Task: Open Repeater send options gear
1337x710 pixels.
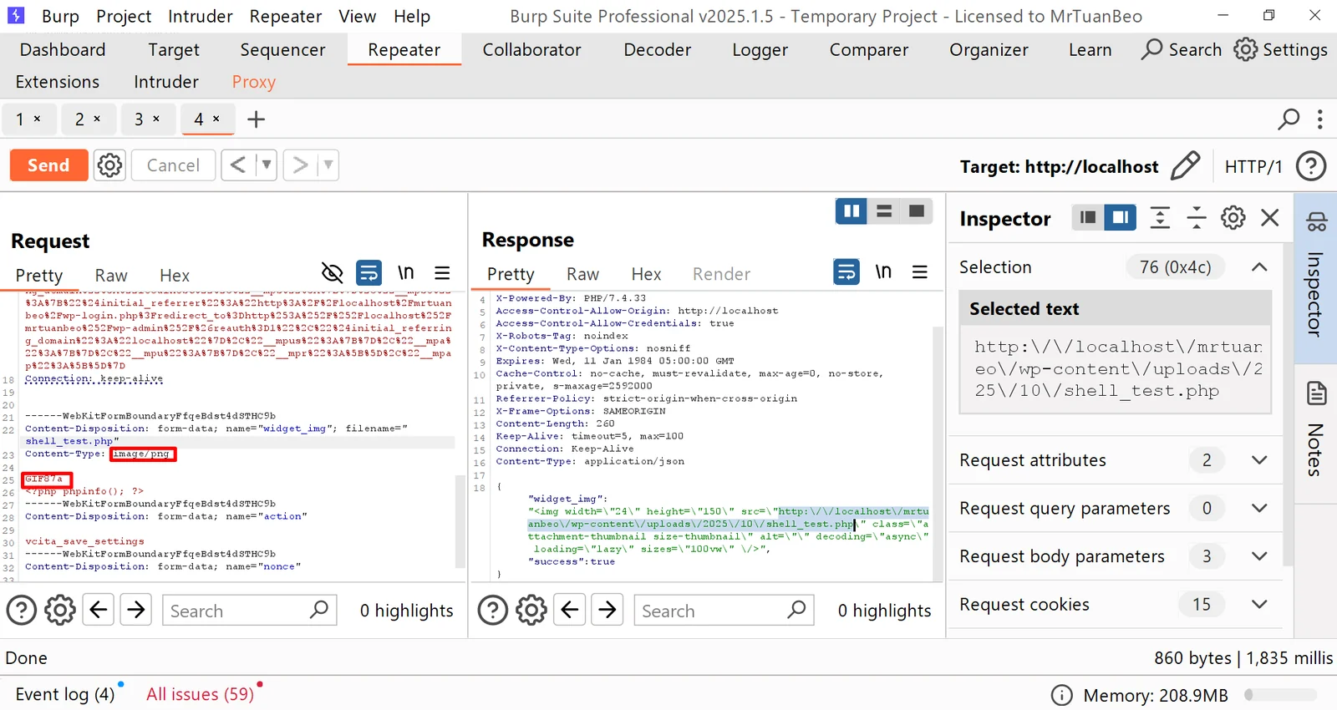Action: point(109,165)
